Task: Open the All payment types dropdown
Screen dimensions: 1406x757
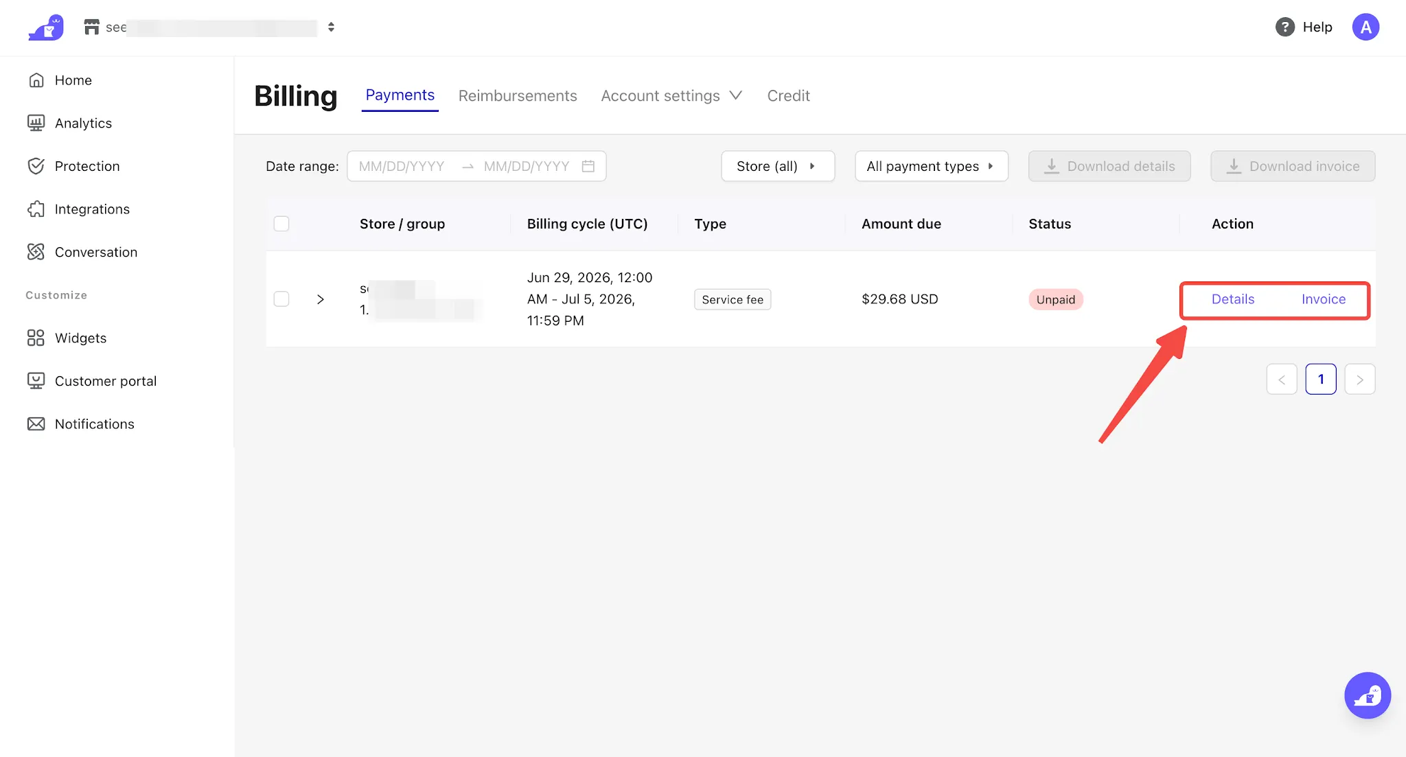Action: tap(932, 166)
